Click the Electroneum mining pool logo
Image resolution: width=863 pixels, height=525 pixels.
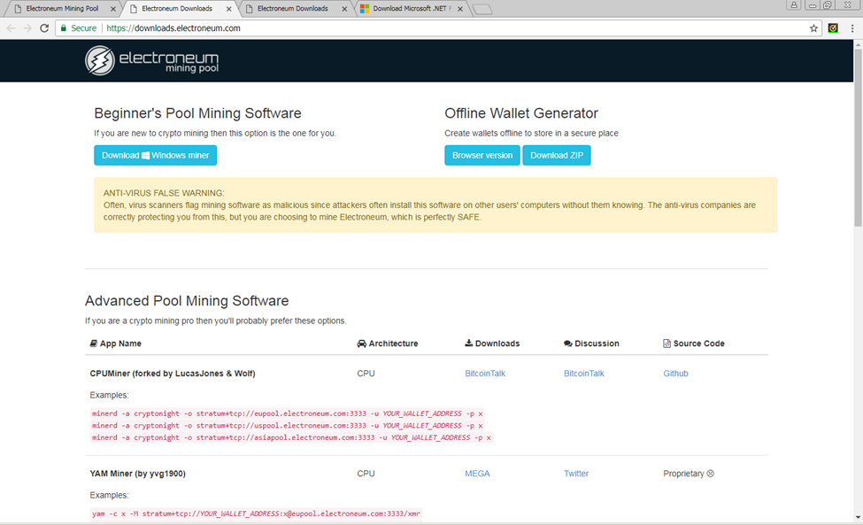[151, 60]
